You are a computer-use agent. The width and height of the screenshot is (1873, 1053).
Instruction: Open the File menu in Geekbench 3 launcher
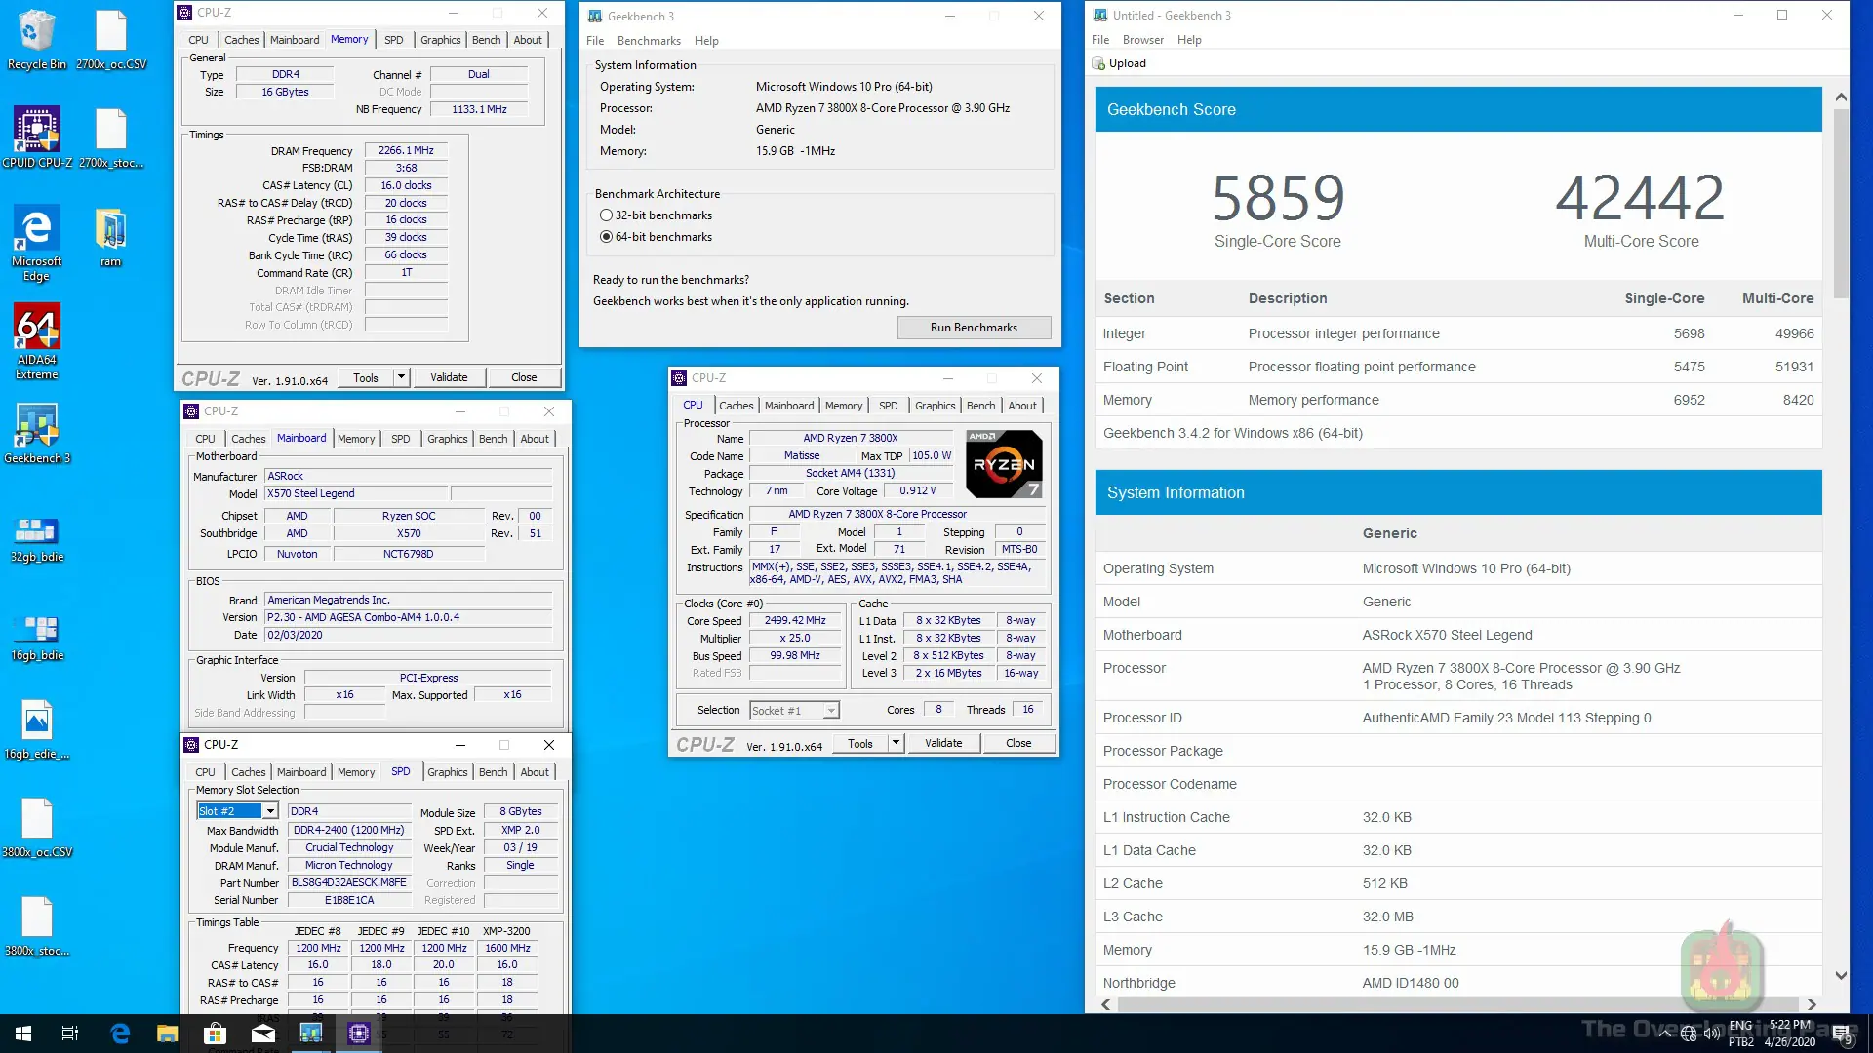(x=595, y=41)
